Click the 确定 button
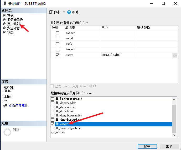 (x=147, y=147)
